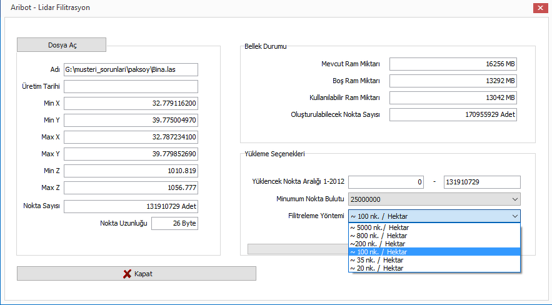
Task: Close the Aribot Lidar Filitrasyon window
Action: coord(538,7)
